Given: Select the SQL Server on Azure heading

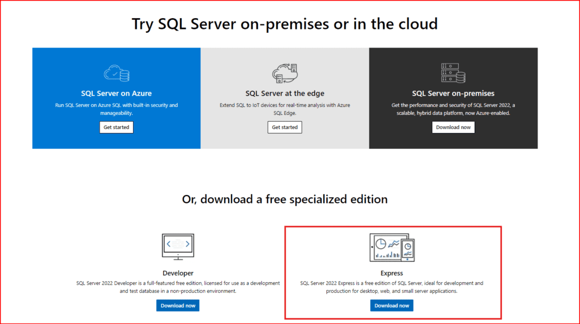Looking at the screenshot, I should pyautogui.click(x=116, y=93).
